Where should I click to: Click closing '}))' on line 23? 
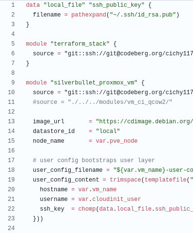pos(38,218)
